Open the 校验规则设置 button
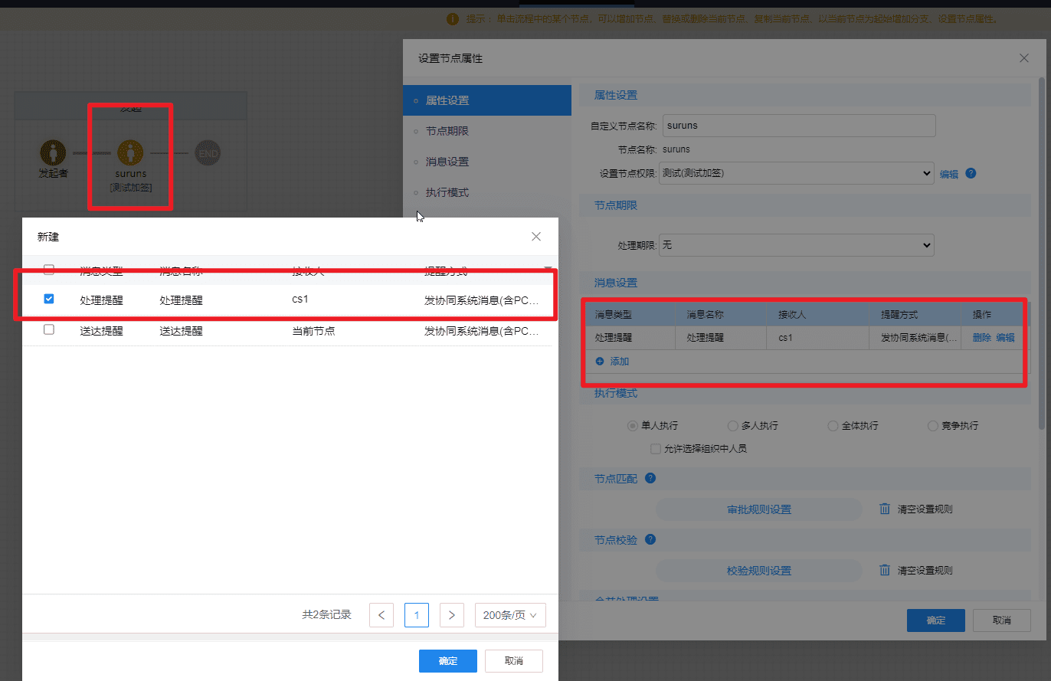 pyautogui.click(x=759, y=571)
